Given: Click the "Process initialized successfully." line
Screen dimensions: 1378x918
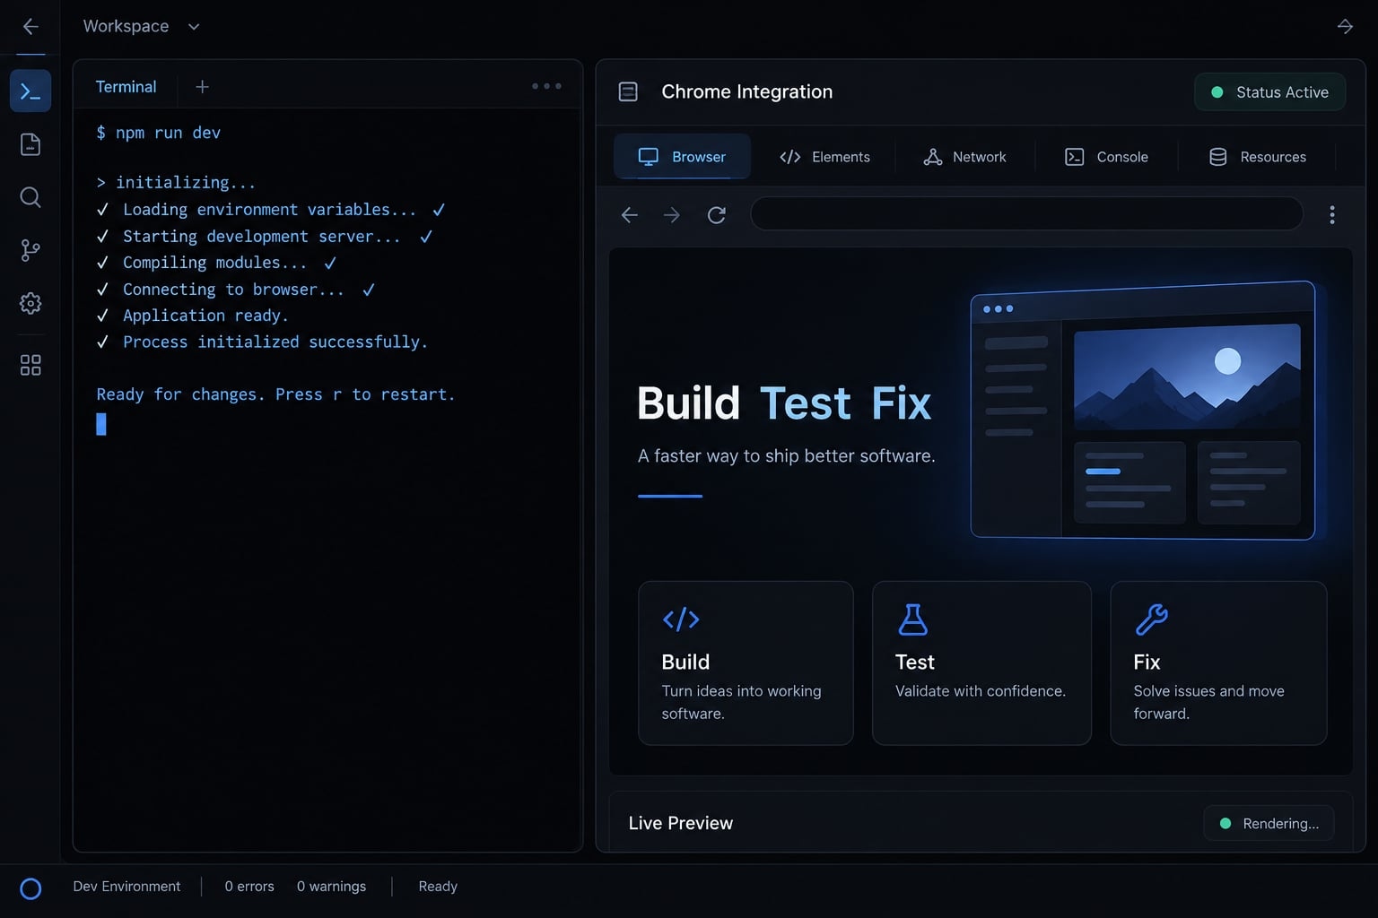Looking at the screenshot, I should point(262,342).
